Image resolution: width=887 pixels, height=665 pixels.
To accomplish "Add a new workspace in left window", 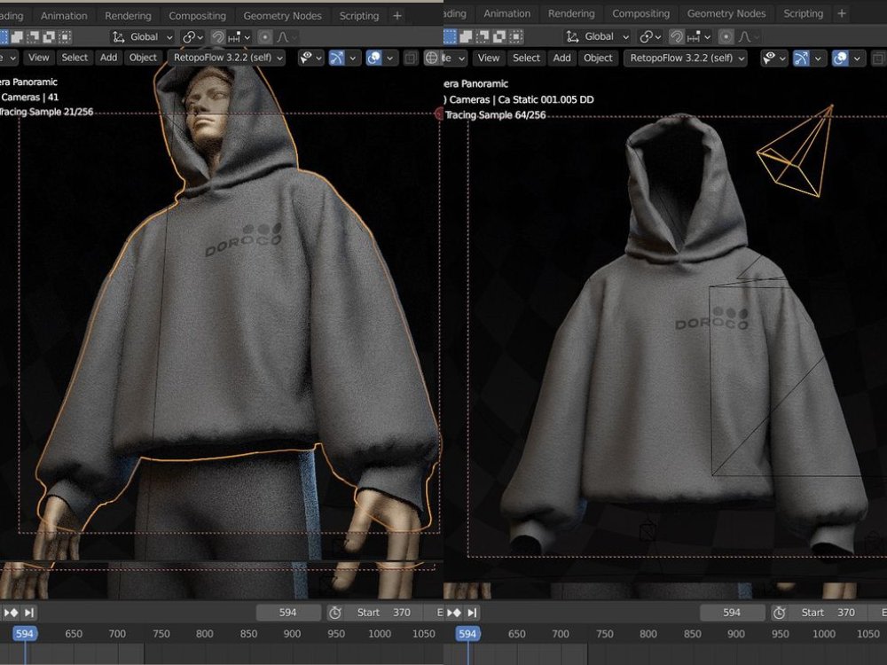I will [x=397, y=16].
